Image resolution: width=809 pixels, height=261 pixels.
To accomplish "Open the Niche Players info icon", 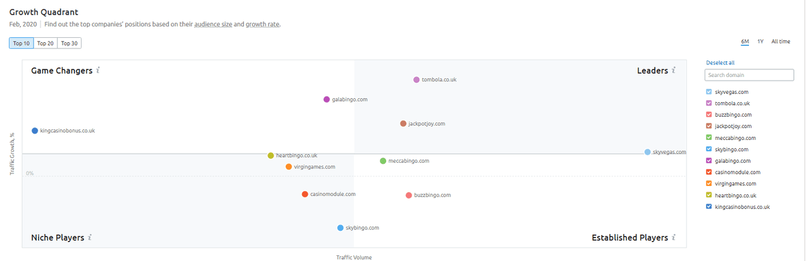I will point(90,238).
